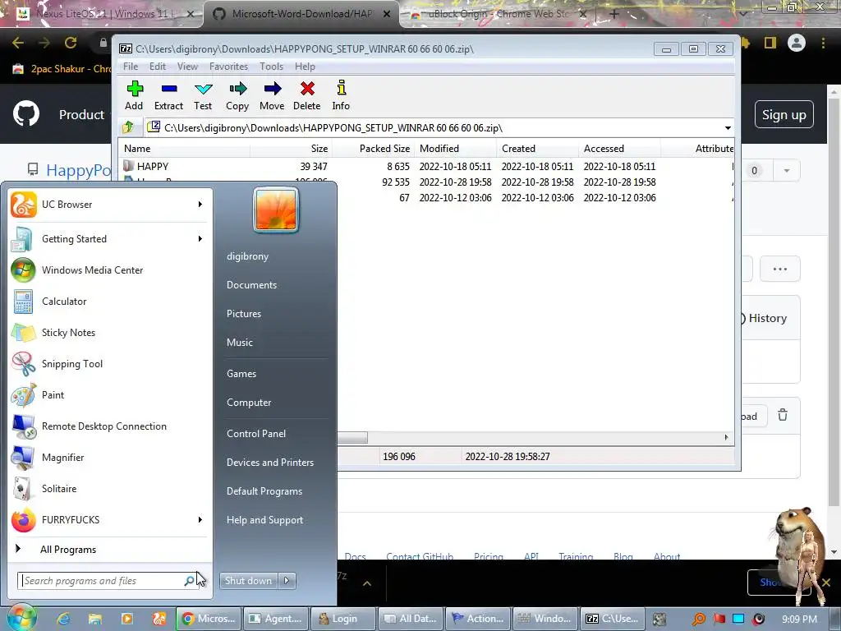Sort by the Created column header
Screen dimensions: 841x631
click(x=537, y=149)
